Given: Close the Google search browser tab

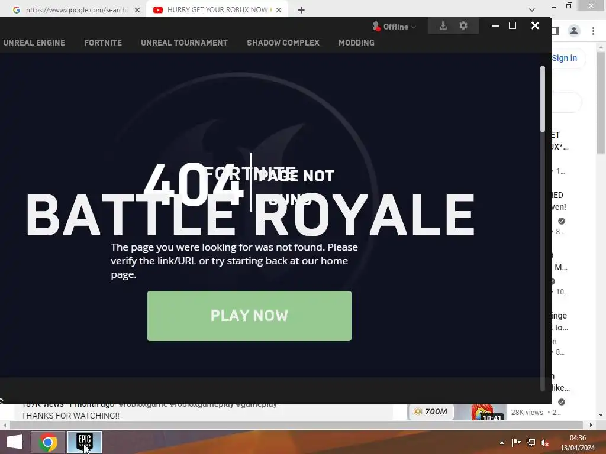Looking at the screenshot, I should (x=137, y=10).
